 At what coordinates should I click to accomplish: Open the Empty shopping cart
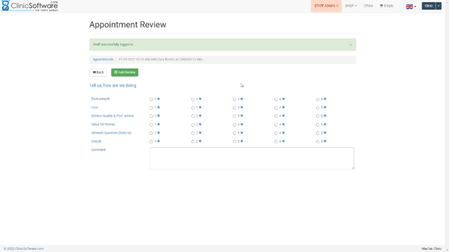(387, 6)
